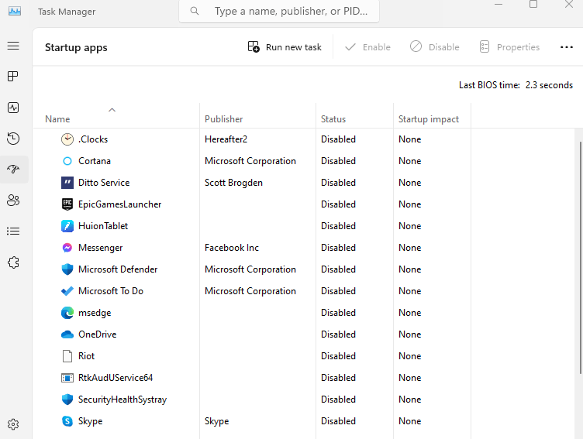Viewport: 583px width, 439px height.
Task: Click Run new task button
Action: 285,47
